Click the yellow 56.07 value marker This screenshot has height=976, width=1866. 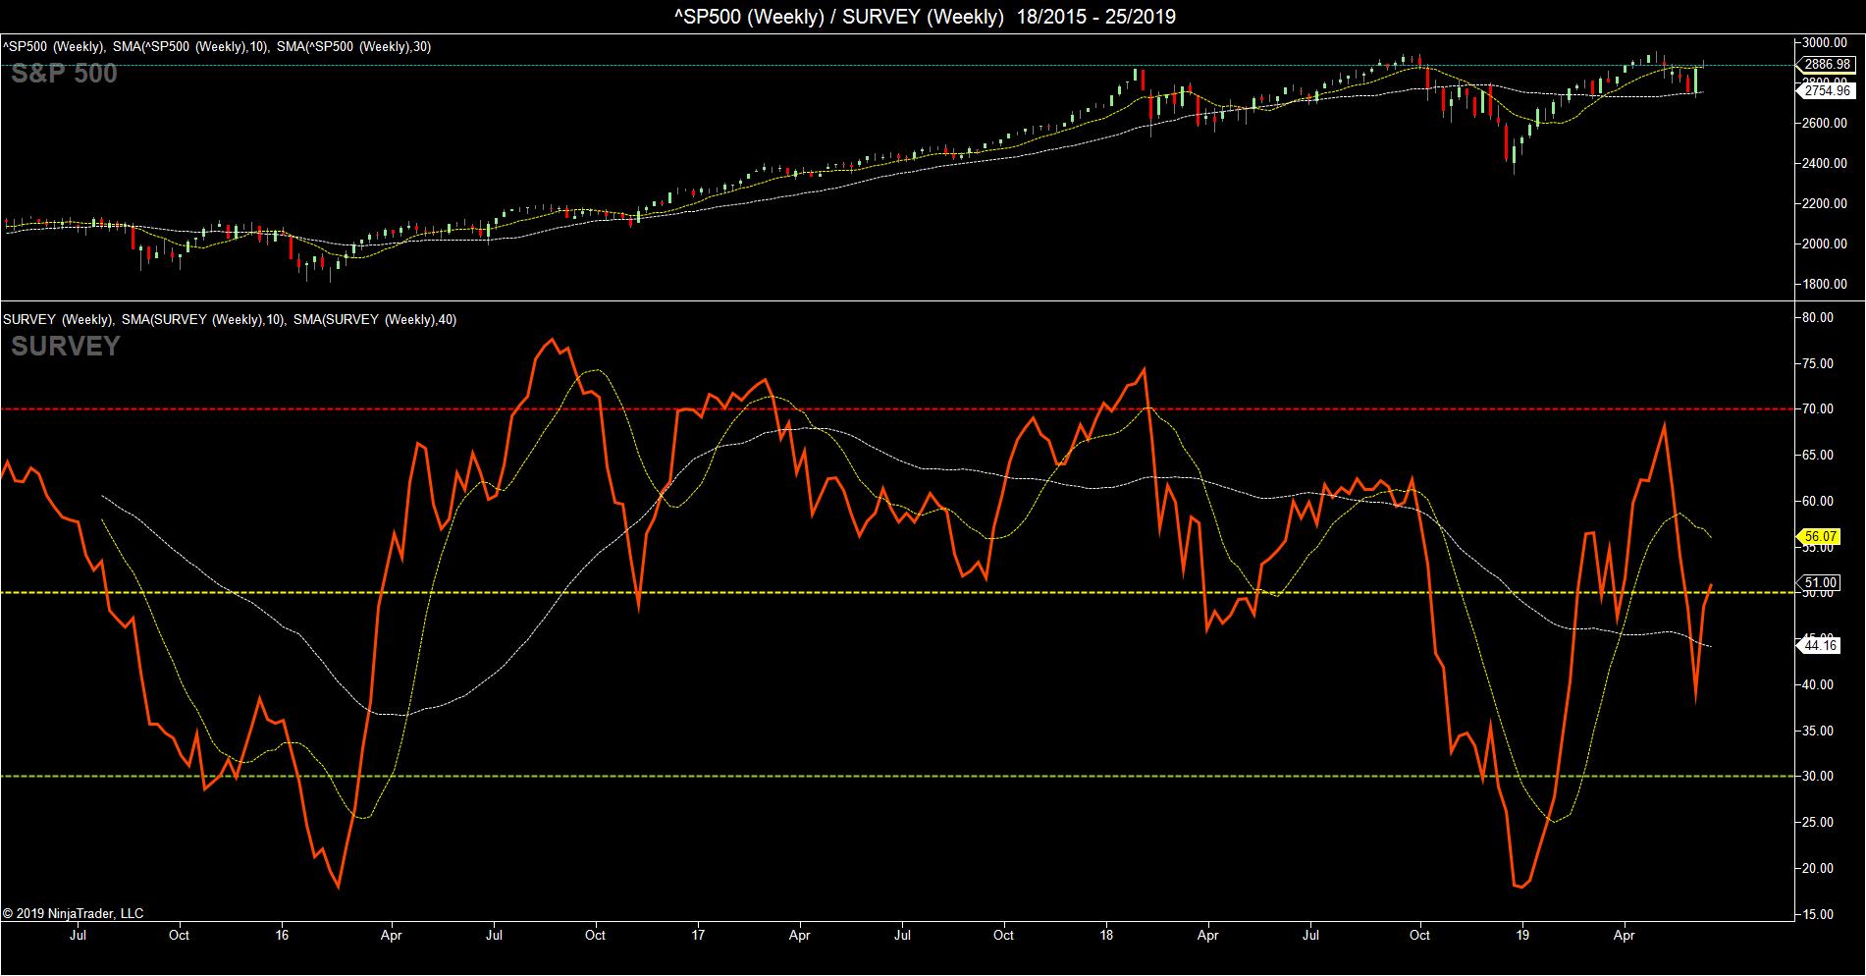coord(1820,536)
